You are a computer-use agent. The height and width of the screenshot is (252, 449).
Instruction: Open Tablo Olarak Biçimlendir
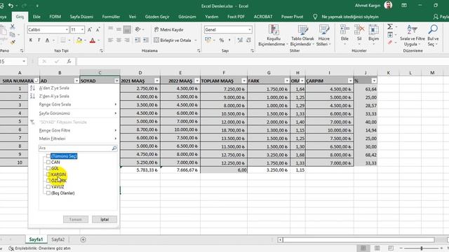click(x=302, y=36)
